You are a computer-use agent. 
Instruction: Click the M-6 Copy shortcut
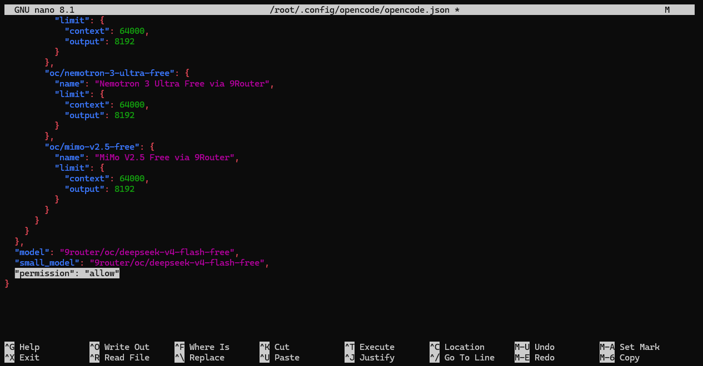coord(620,358)
